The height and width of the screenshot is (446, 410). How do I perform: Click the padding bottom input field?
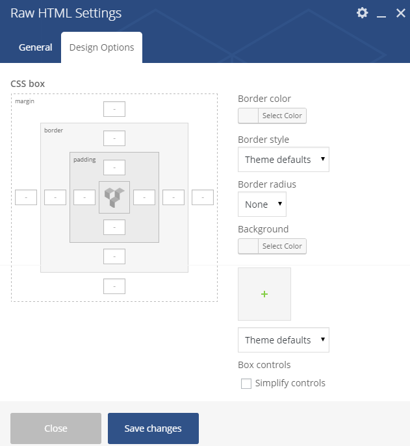114,227
